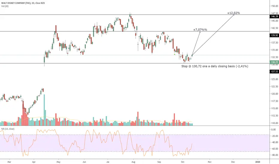Click the 2020 date label
This screenshot has height=164, width=279.
point(258,162)
